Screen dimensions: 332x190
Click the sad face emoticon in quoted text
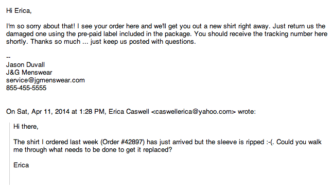point(270,142)
